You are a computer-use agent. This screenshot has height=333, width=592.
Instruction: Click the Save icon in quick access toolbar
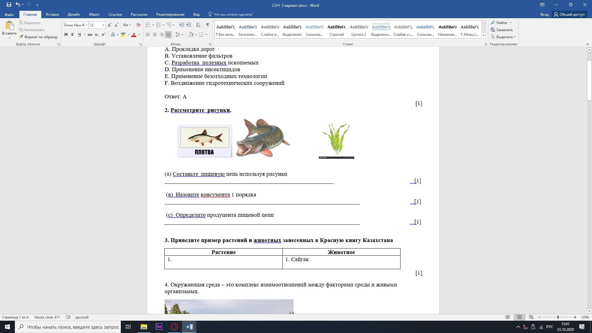[9, 5]
